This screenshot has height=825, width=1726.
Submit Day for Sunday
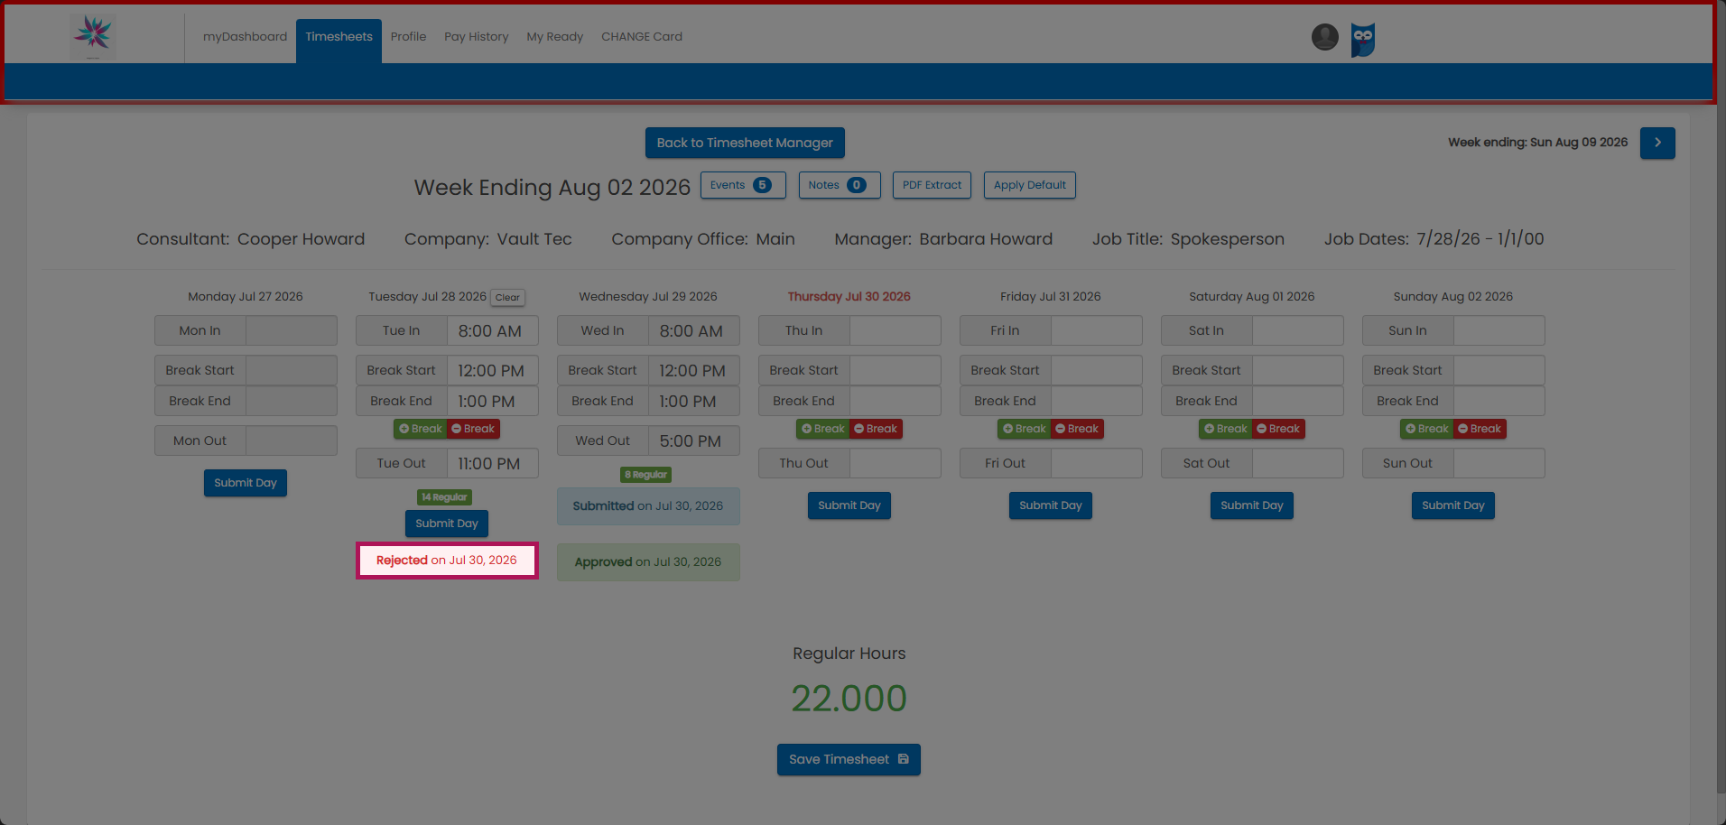point(1453,505)
